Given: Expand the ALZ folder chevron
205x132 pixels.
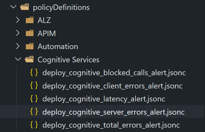Looking at the screenshot, I should 18,20.
